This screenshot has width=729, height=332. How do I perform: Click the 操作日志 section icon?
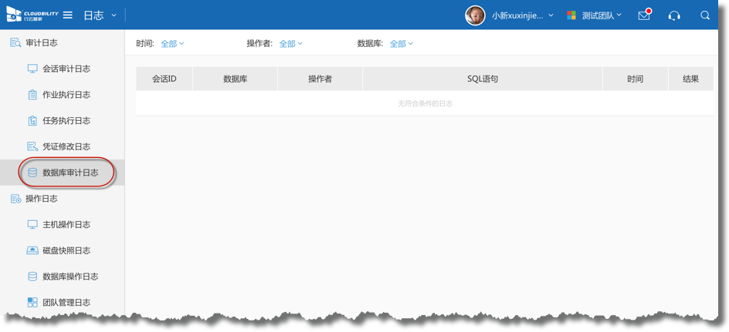pyautogui.click(x=15, y=199)
